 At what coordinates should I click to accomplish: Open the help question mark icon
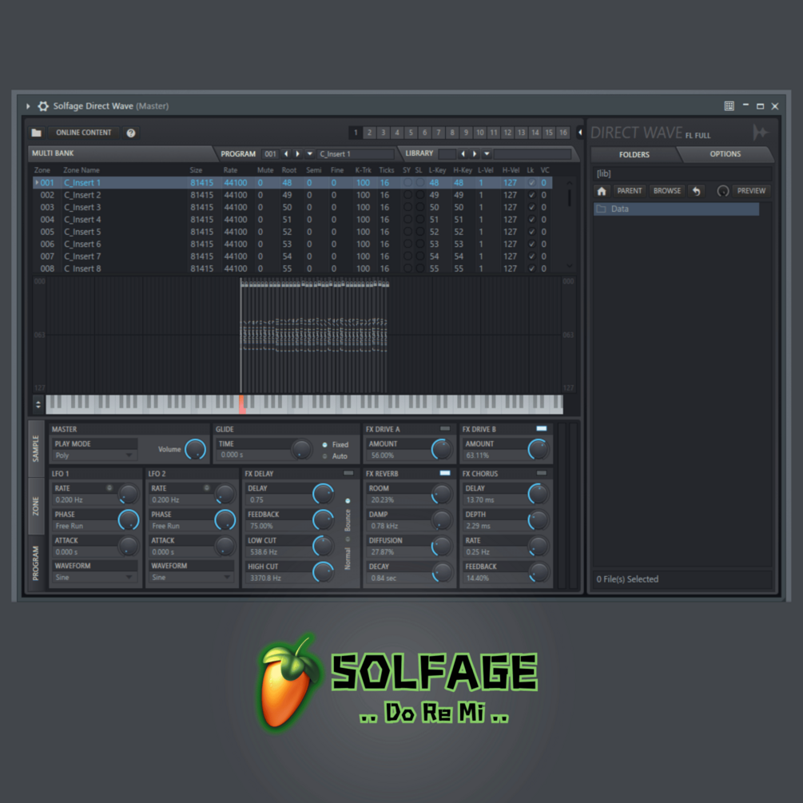pyautogui.click(x=131, y=133)
